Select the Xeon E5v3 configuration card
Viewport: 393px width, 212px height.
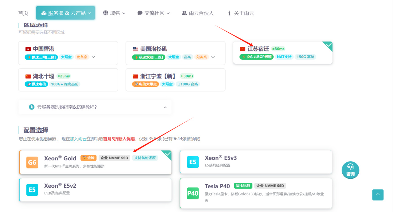tap(256, 162)
